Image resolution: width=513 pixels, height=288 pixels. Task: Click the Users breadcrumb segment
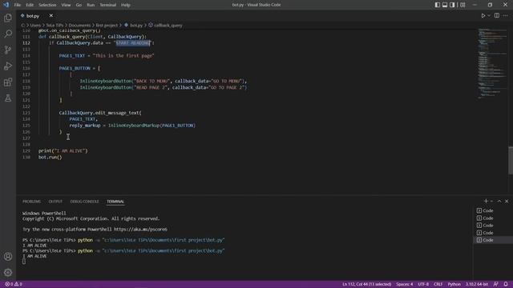[x=35, y=25]
